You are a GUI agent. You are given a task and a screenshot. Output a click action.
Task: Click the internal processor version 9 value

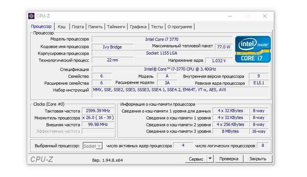[x=259, y=76]
